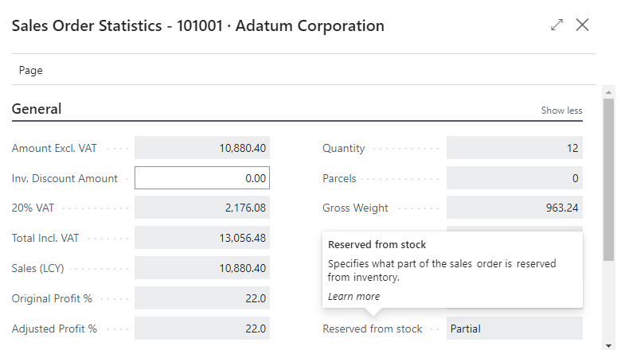Click the Inv. Discount Amount input field

click(x=202, y=178)
